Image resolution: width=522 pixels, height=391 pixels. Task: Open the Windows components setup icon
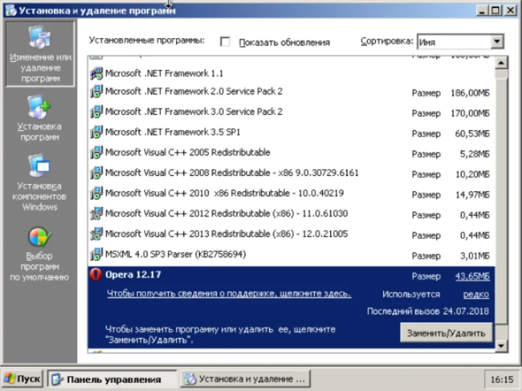pos(39,165)
